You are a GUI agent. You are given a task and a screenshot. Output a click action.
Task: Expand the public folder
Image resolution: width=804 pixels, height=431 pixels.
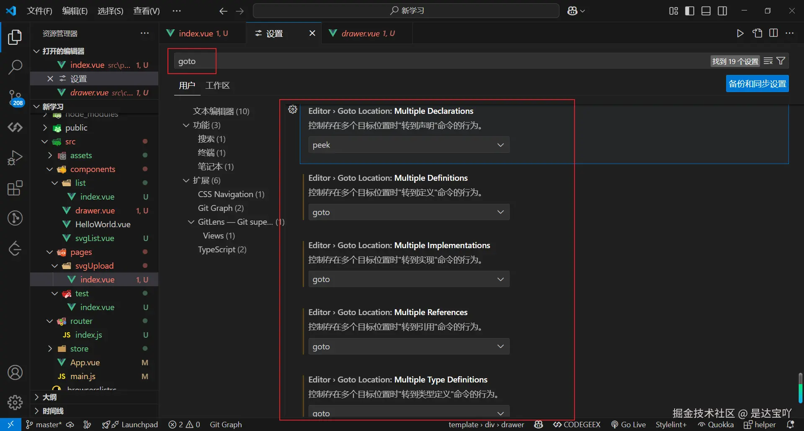[44, 128]
